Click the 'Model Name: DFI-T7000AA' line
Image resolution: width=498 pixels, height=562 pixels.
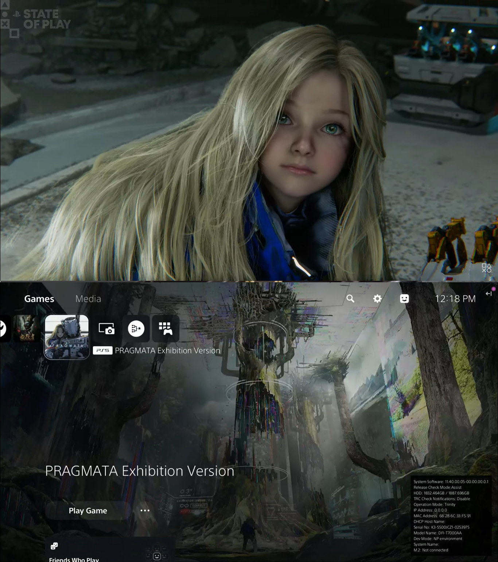click(437, 533)
